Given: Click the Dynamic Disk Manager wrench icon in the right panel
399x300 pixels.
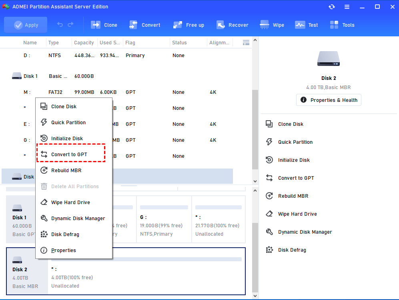Looking at the screenshot, I should coord(269,232).
